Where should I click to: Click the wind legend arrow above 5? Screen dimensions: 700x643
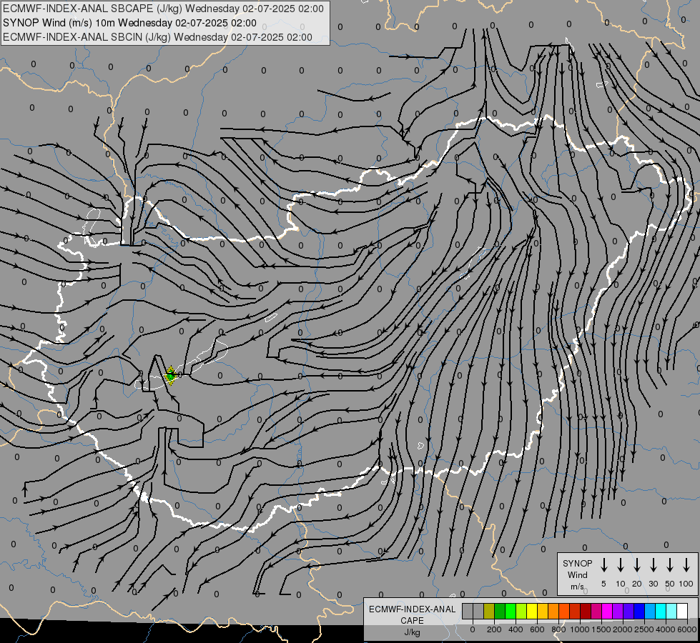[603, 565]
